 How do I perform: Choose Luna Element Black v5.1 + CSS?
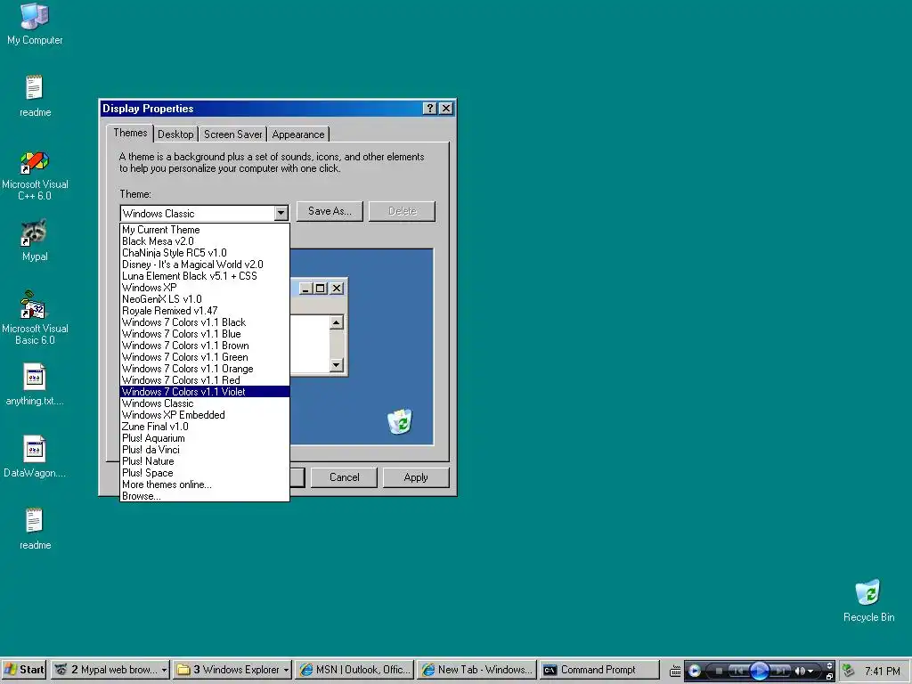click(205, 276)
